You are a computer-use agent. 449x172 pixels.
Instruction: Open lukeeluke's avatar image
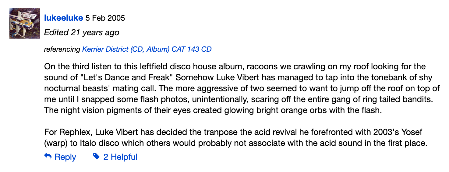point(25,23)
